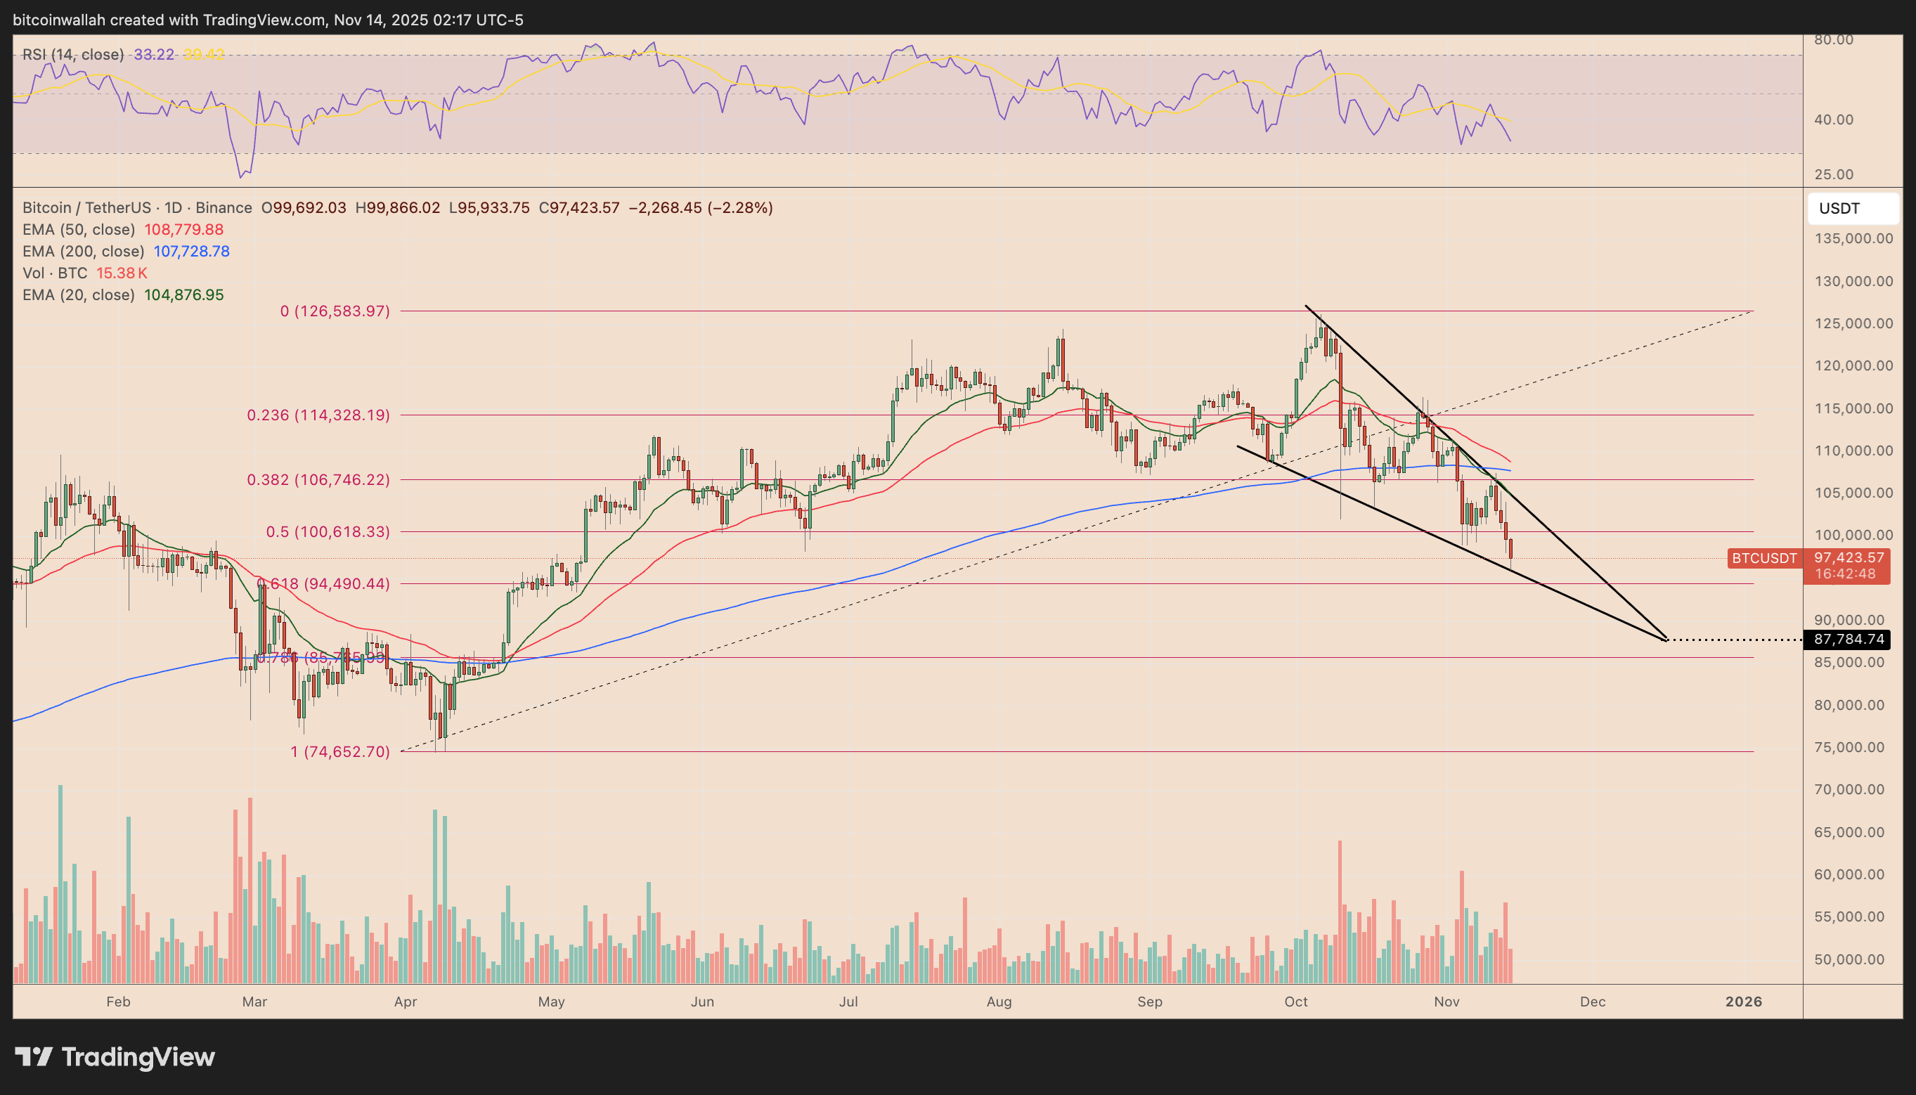The width and height of the screenshot is (1916, 1095).
Task: Toggle visibility of EMA (50, close) indicator
Action: click(x=78, y=229)
